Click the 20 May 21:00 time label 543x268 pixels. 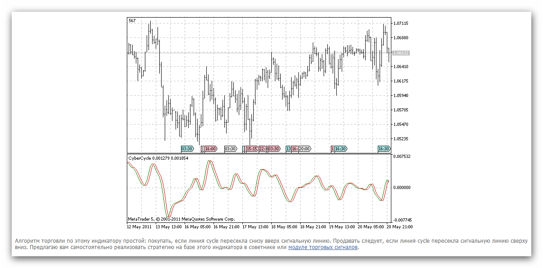[x=399, y=226]
